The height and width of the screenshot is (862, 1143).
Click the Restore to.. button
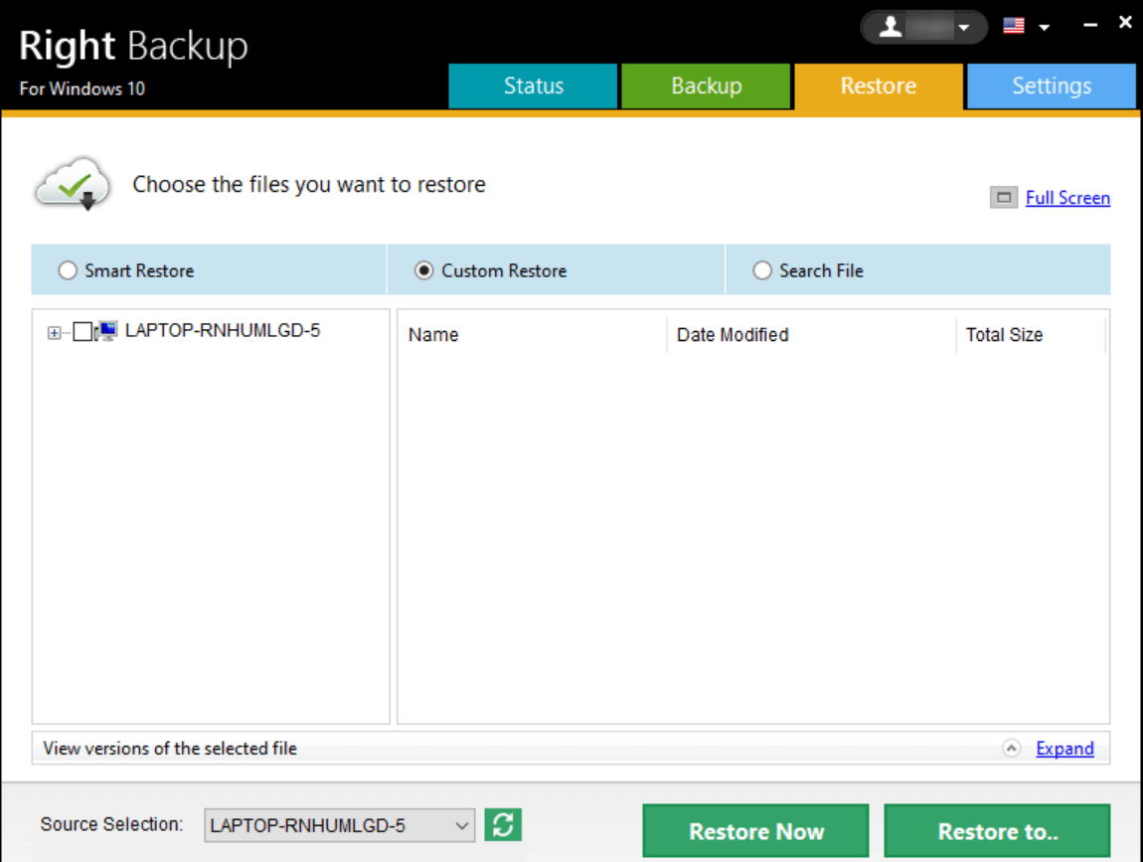[996, 831]
